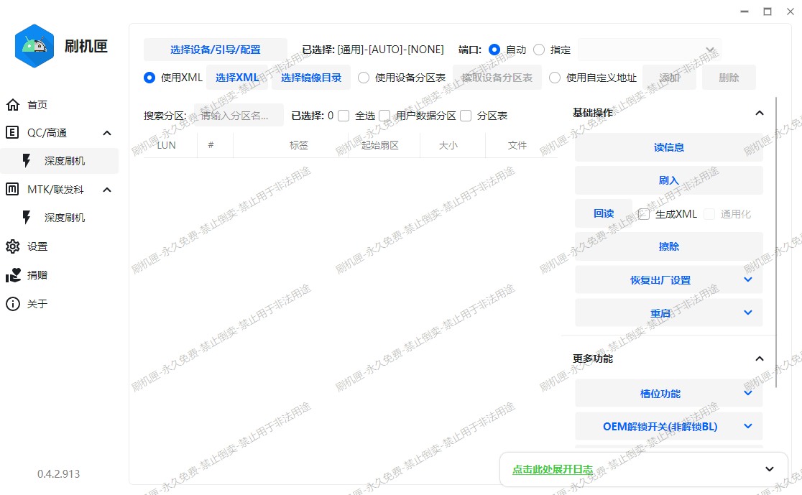Collapse the 更多功能 section
Image resolution: width=802 pixels, height=495 pixels.
pyautogui.click(x=760, y=358)
